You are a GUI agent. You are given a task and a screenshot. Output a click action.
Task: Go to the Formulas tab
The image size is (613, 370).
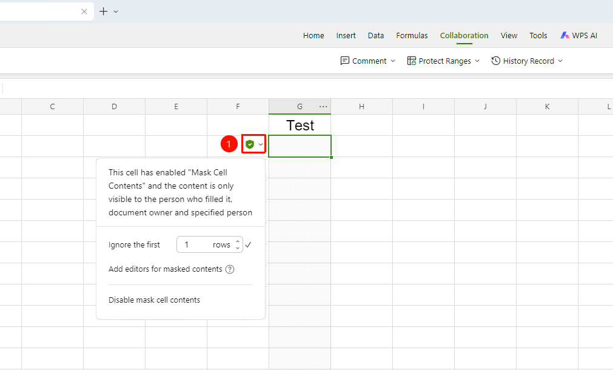point(412,36)
